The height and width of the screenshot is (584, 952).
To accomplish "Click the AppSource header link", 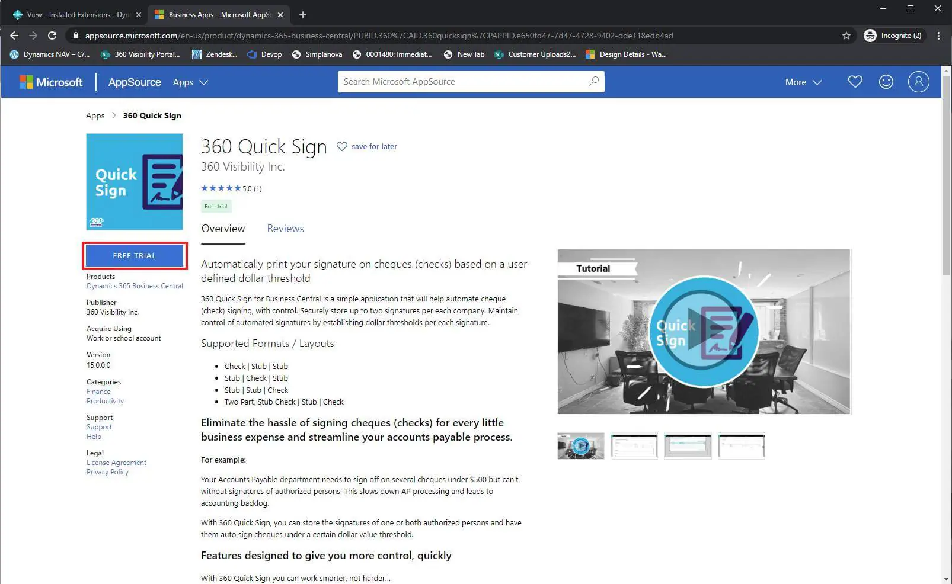I will point(135,82).
